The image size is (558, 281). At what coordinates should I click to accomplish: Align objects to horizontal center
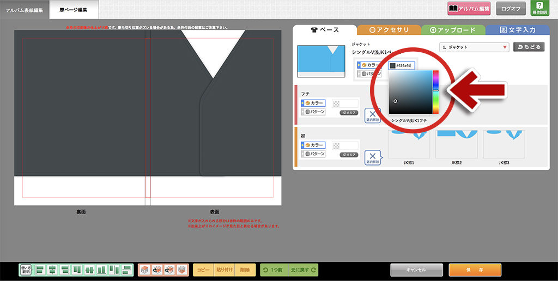click(53, 270)
